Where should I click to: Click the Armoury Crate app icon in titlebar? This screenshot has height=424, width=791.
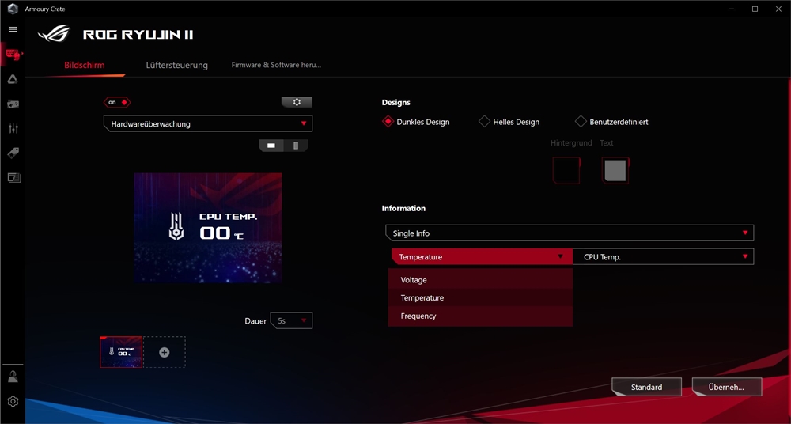point(13,9)
